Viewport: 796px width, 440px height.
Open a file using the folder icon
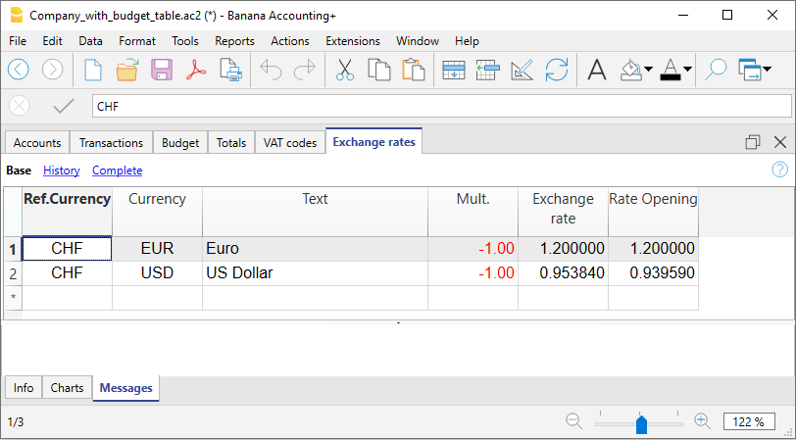(126, 70)
